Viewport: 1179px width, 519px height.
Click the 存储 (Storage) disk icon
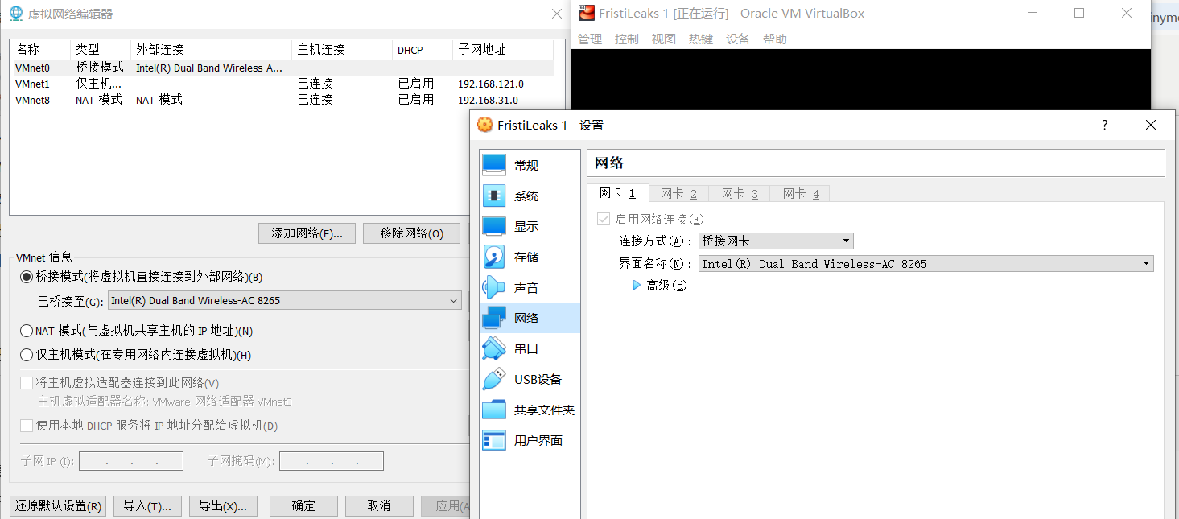coord(493,257)
